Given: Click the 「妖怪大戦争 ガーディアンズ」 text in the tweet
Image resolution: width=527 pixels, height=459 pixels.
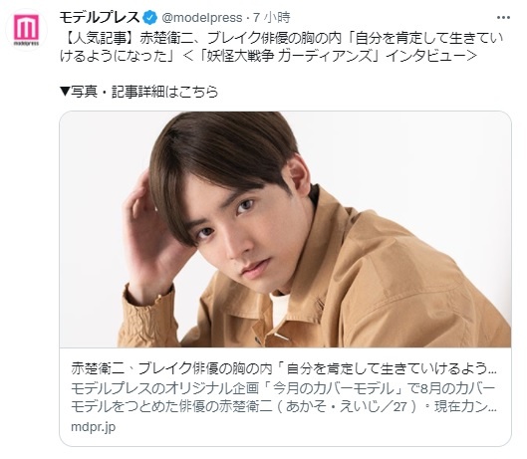Looking at the screenshot, I should (290, 57).
